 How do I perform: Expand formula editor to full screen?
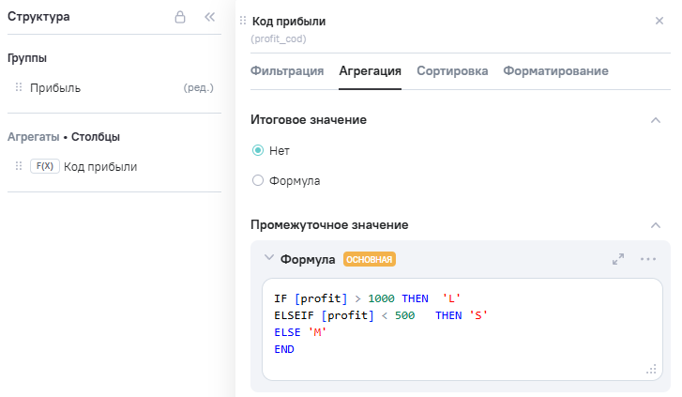click(618, 259)
